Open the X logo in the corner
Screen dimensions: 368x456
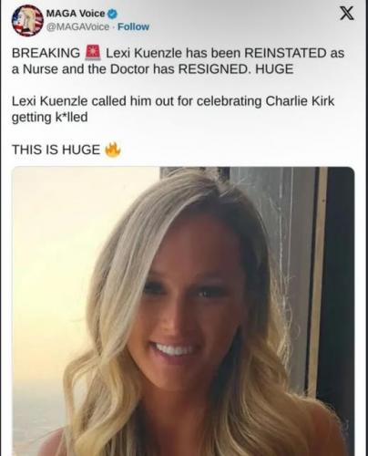347,14
